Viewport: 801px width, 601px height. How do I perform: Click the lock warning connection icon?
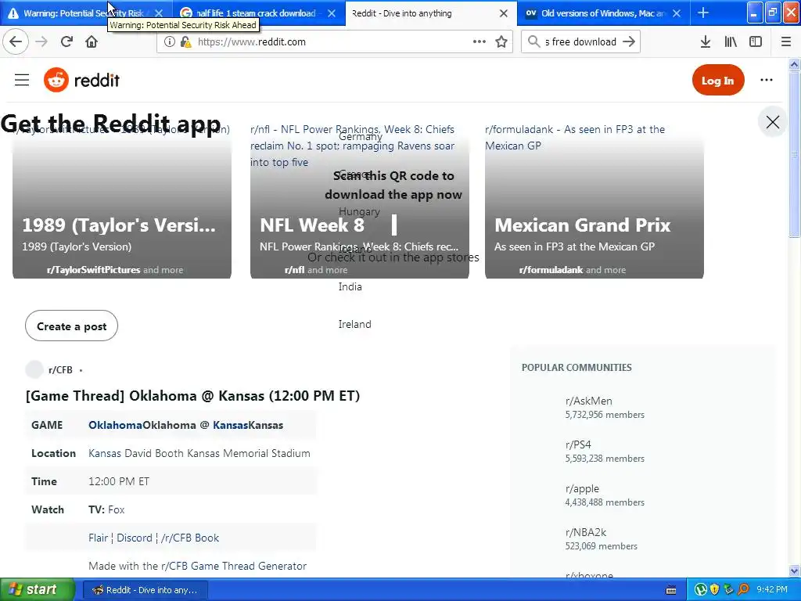[x=185, y=42]
